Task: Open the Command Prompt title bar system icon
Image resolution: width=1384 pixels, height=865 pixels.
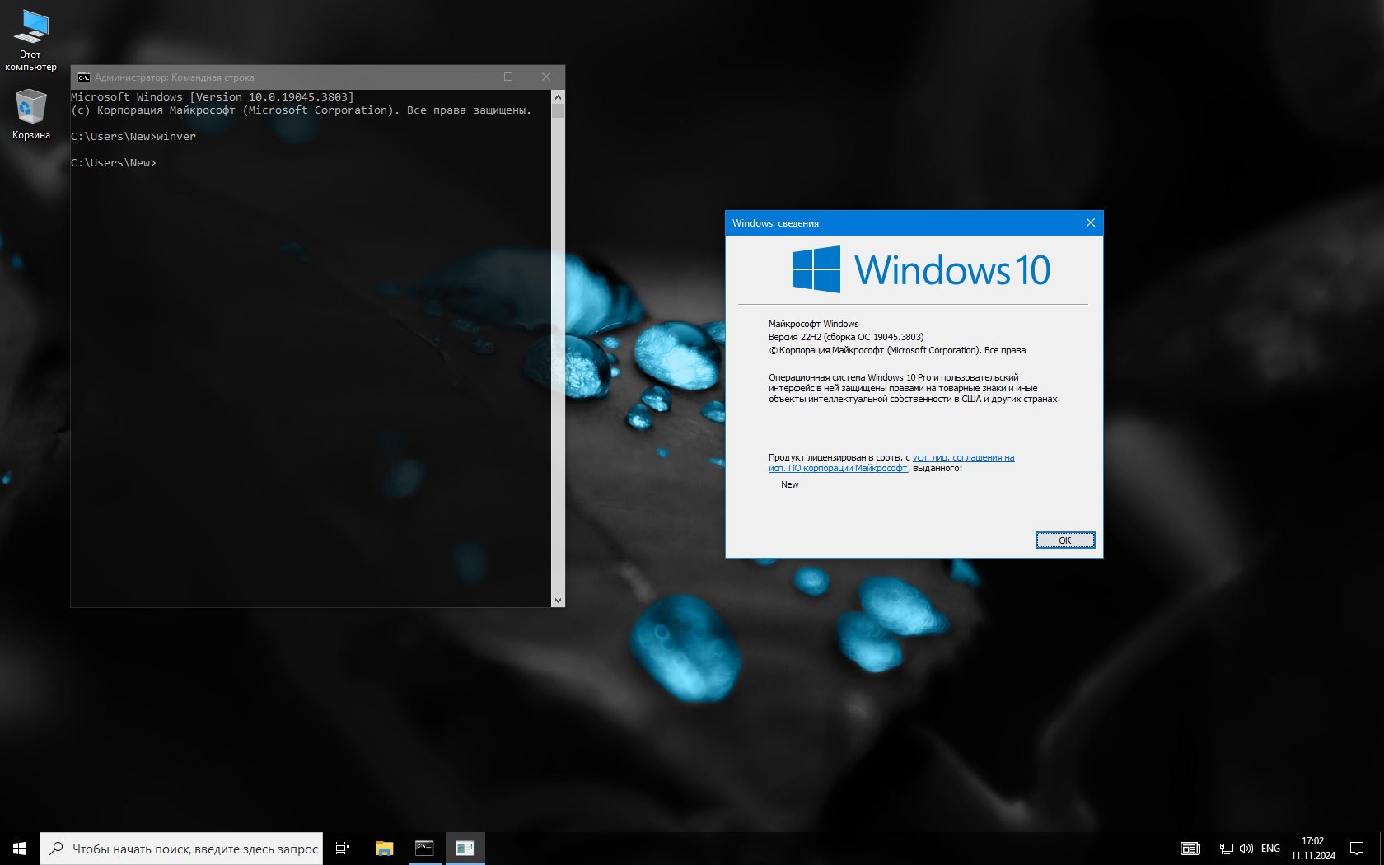Action: [83, 77]
